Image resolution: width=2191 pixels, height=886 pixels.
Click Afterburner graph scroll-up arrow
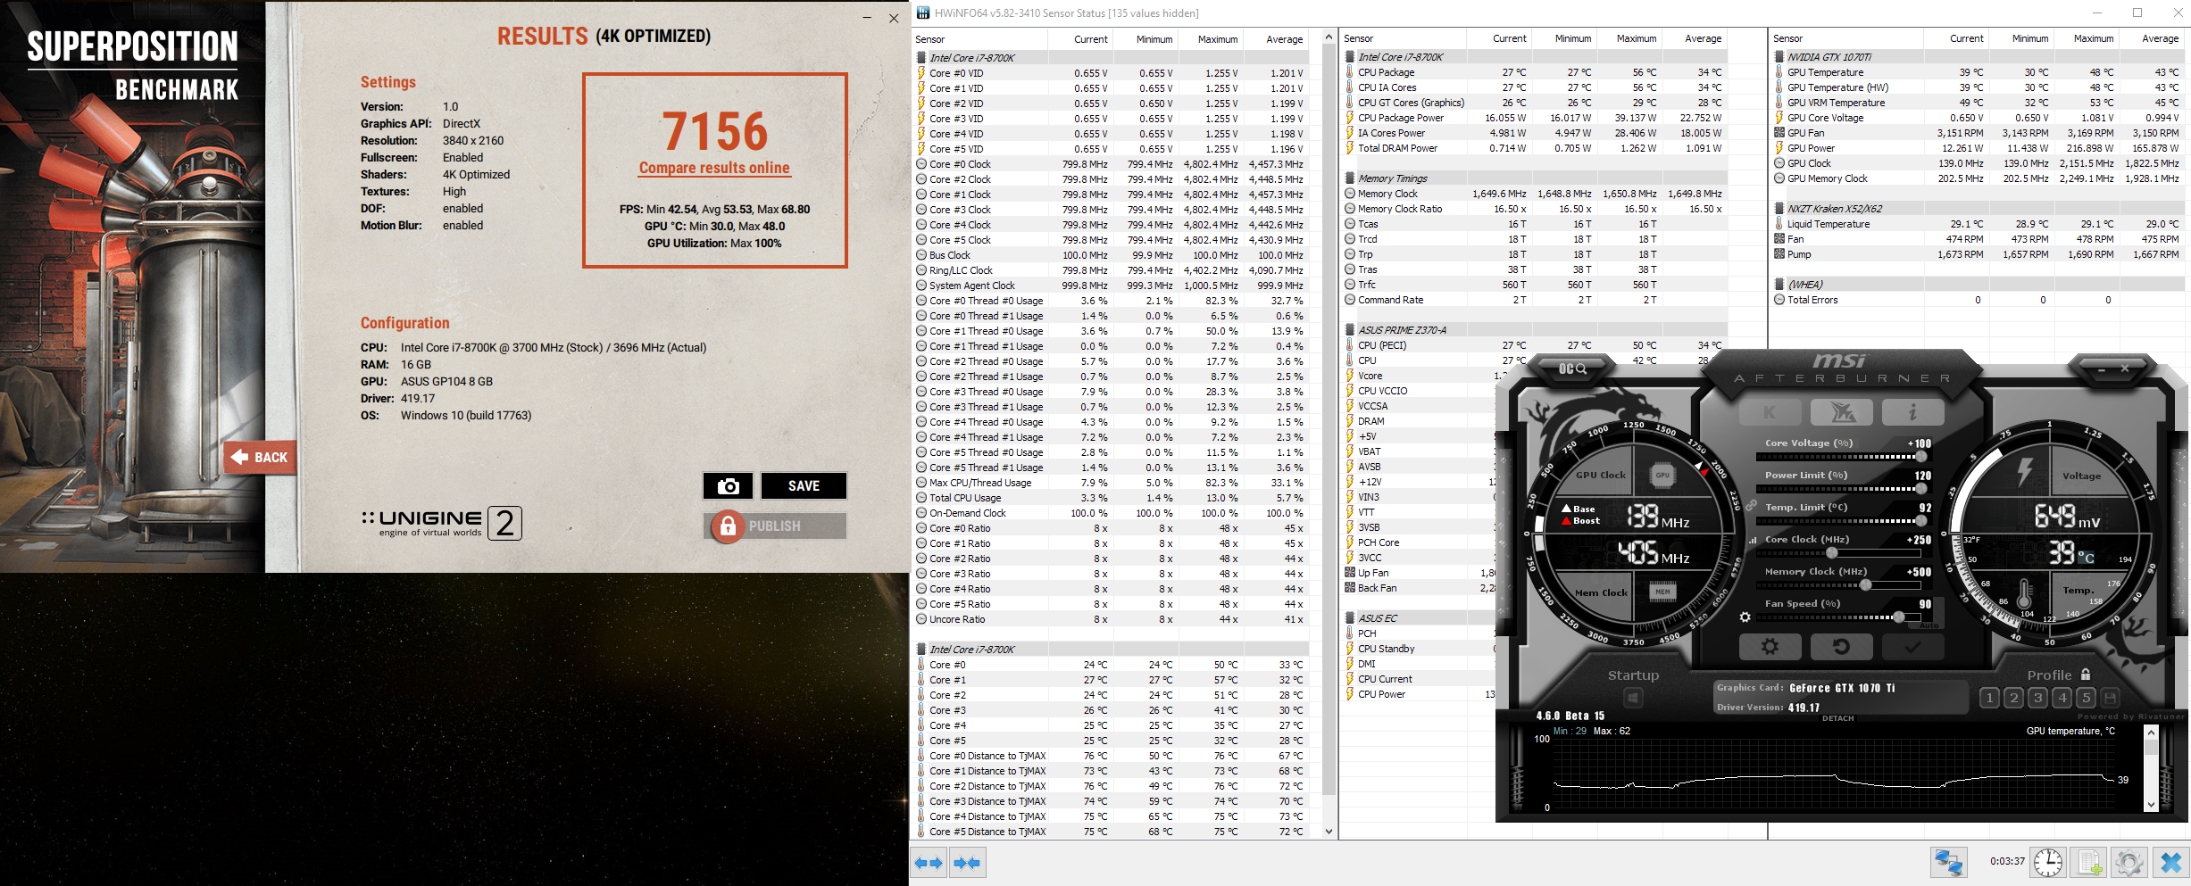tap(2151, 733)
